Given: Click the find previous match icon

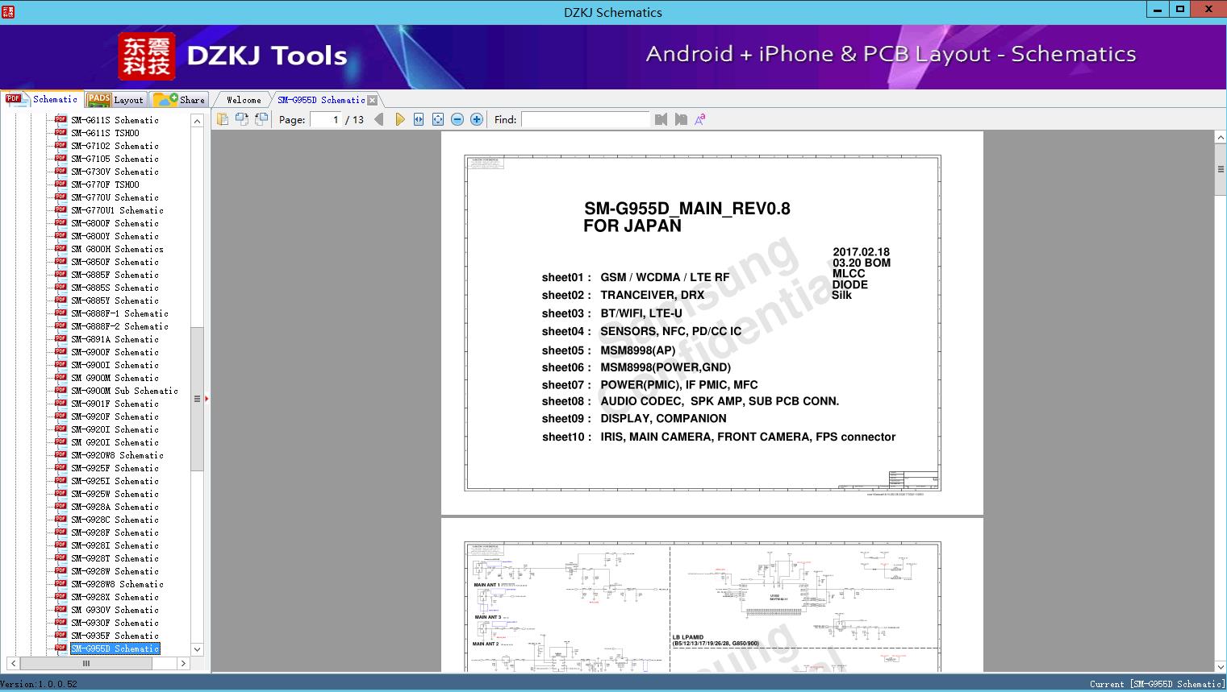Looking at the screenshot, I should 661,118.
